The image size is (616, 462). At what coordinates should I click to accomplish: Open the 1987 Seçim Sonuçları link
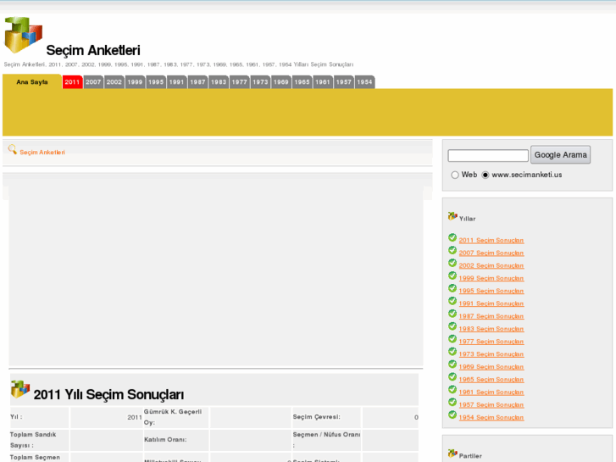tap(491, 316)
